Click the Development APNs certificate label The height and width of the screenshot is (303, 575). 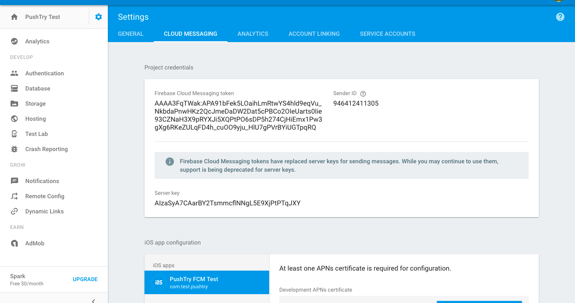[x=316, y=290]
